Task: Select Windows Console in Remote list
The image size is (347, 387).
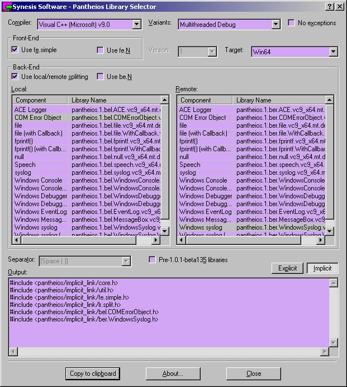Action: [251, 180]
